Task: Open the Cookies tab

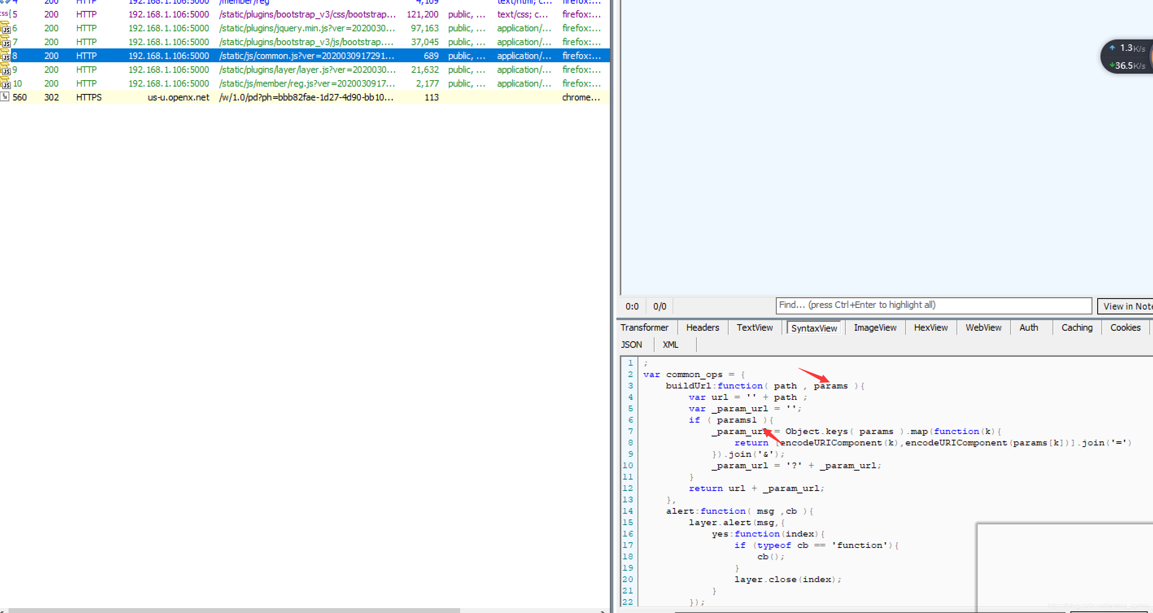Action: pyautogui.click(x=1125, y=327)
